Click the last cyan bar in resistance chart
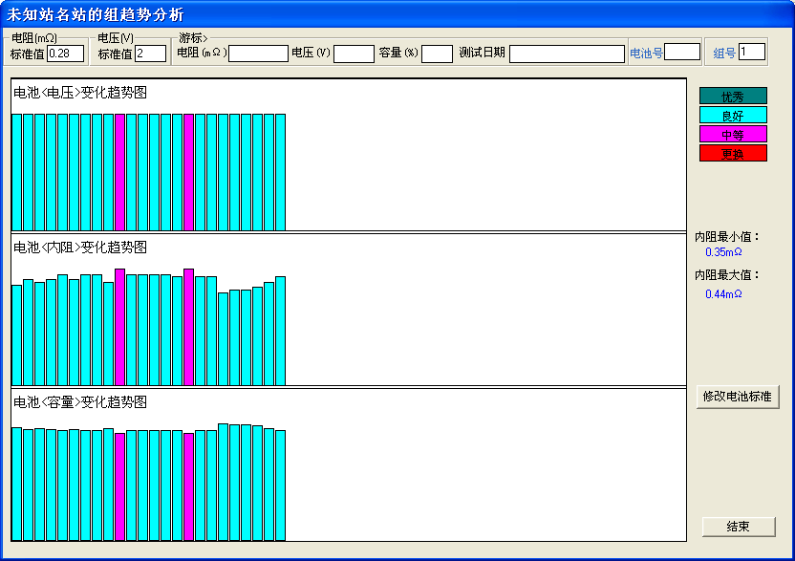 click(280, 331)
